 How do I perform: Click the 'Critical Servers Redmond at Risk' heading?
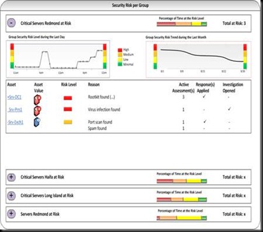pyautogui.click(x=46, y=23)
